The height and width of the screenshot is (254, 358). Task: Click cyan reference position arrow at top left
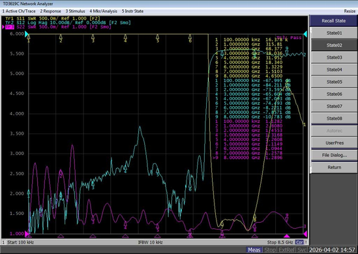(x=27, y=35)
